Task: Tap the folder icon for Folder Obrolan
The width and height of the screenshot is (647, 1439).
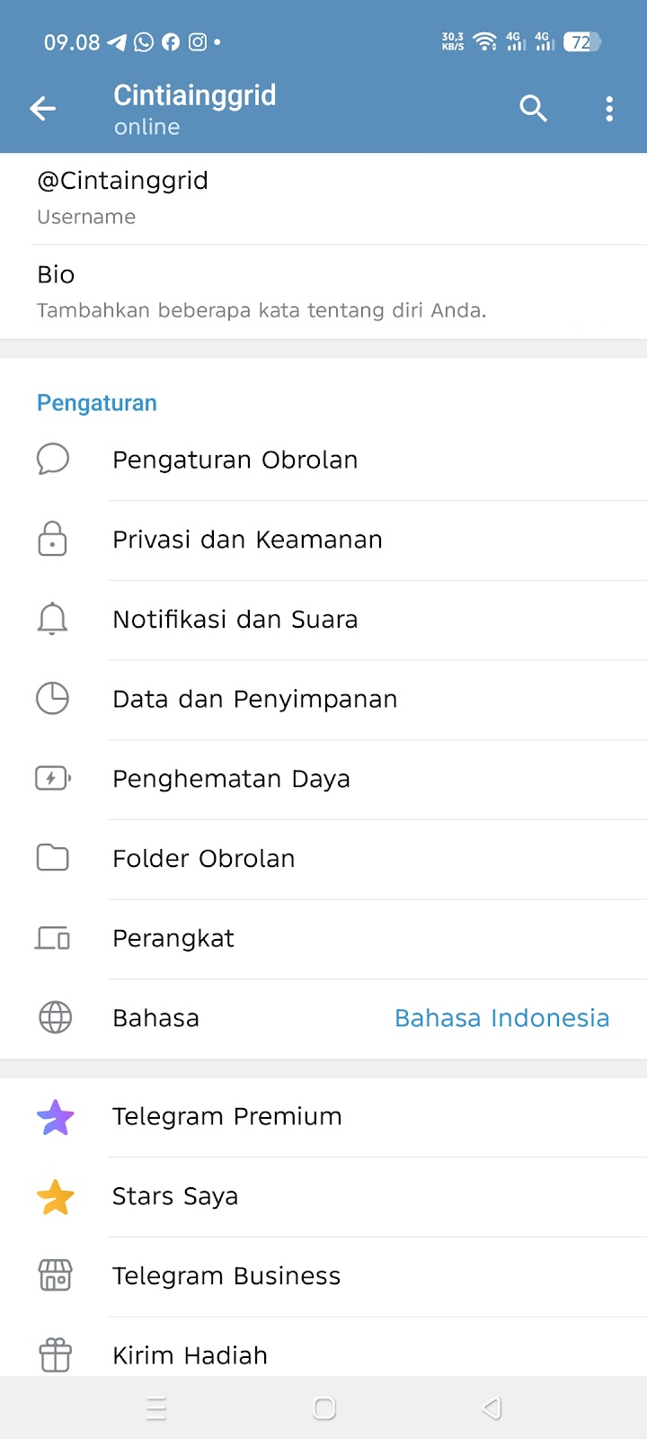Action: click(x=52, y=858)
